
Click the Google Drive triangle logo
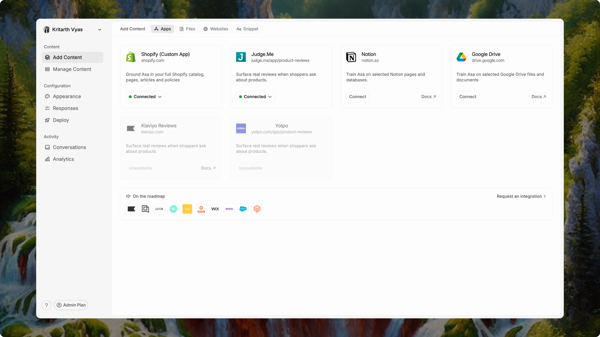coord(461,57)
